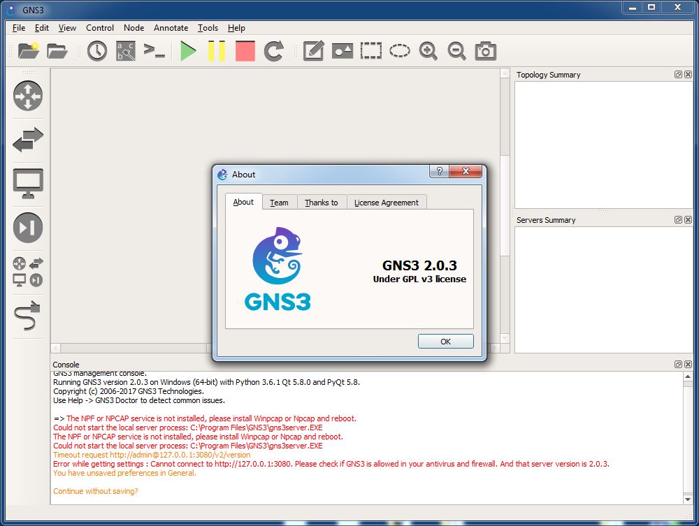Minimize the GNS3 main window

pyautogui.click(x=633, y=8)
